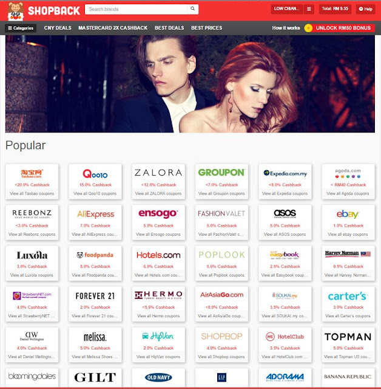
Task: Click View all HipVan coupons link
Action: (x=158, y=357)
